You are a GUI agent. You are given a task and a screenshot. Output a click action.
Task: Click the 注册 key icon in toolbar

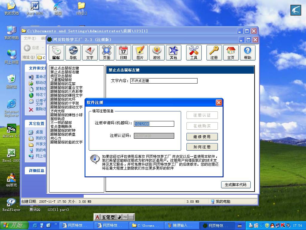pyautogui.click(x=214, y=53)
